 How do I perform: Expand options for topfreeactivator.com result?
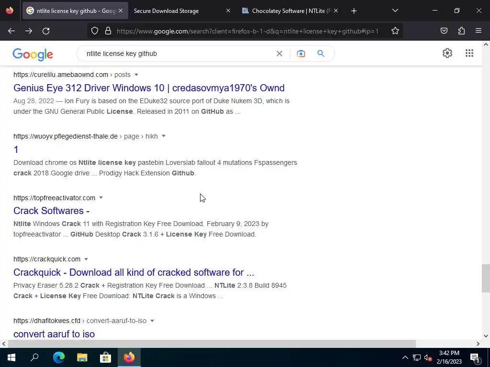coord(101,198)
